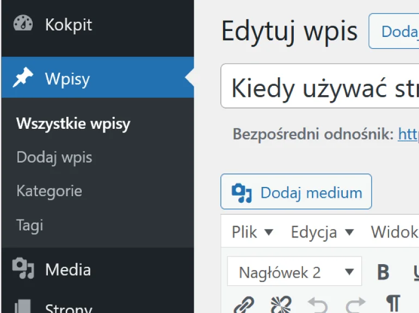Insert a link using chain icon

click(x=244, y=304)
